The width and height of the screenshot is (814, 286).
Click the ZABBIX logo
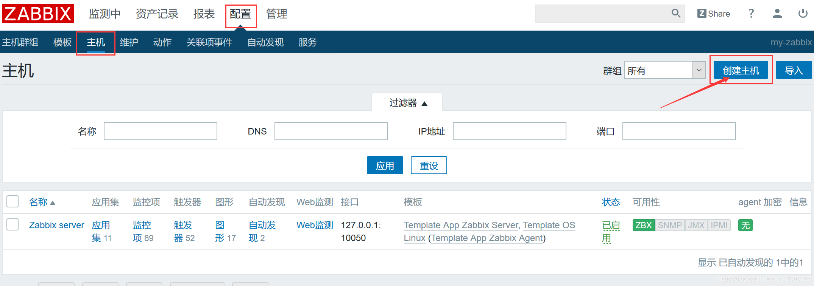pos(38,14)
